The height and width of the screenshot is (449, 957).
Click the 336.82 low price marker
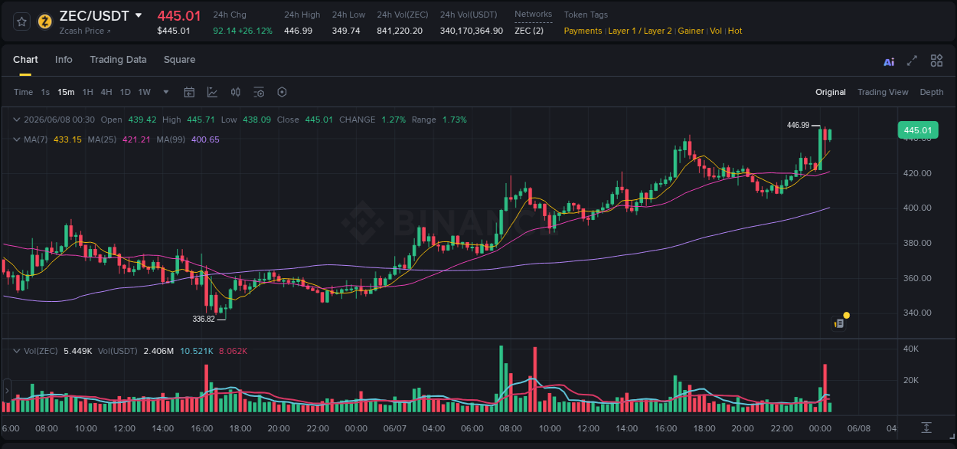204,319
